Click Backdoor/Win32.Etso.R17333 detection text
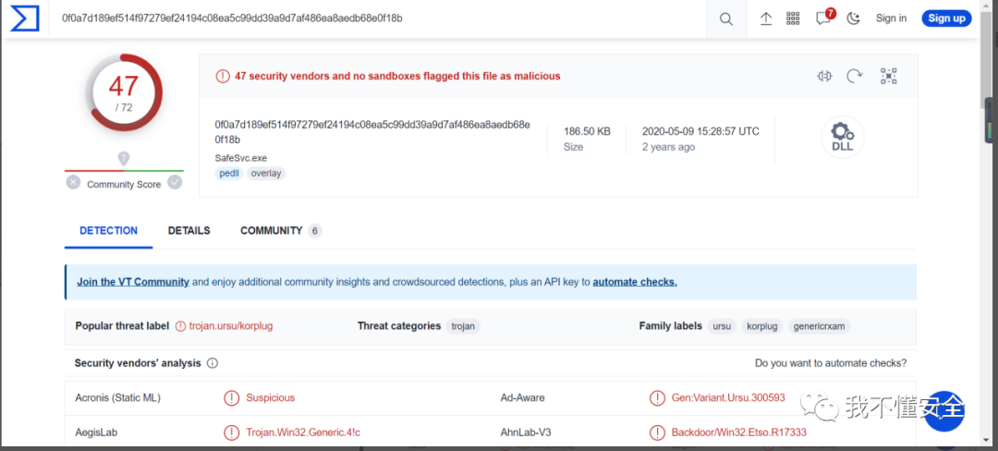 [739, 433]
